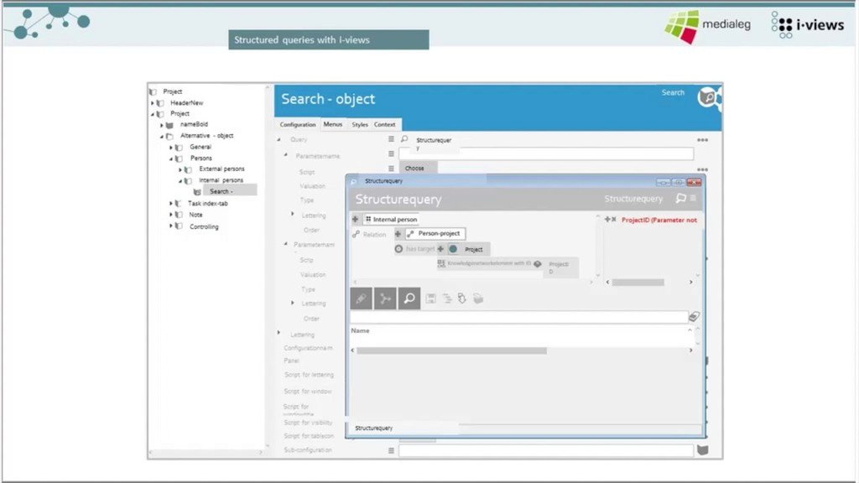Expand the External persons tree node
The height and width of the screenshot is (483, 859).
(180, 169)
